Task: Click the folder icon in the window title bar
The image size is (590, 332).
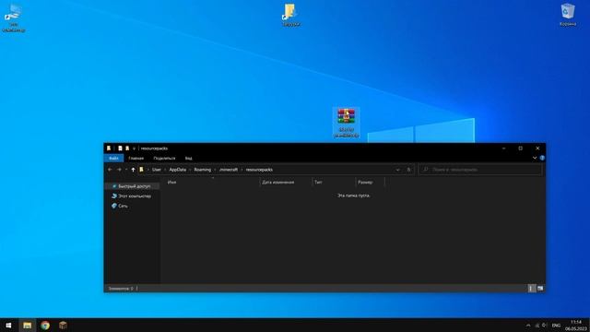Action: point(109,148)
